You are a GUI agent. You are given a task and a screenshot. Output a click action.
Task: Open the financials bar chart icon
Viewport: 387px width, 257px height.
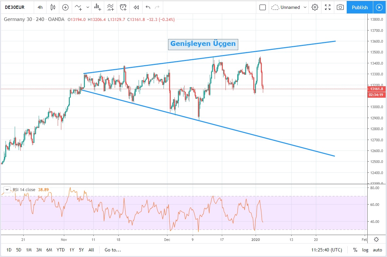click(98, 7)
